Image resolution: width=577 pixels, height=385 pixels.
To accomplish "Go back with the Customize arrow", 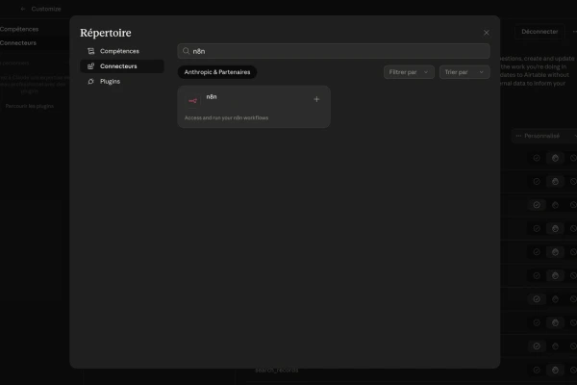I will pyautogui.click(x=23, y=9).
